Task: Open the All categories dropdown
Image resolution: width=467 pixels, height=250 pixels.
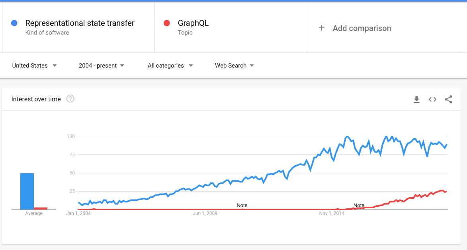Action: pos(170,66)
